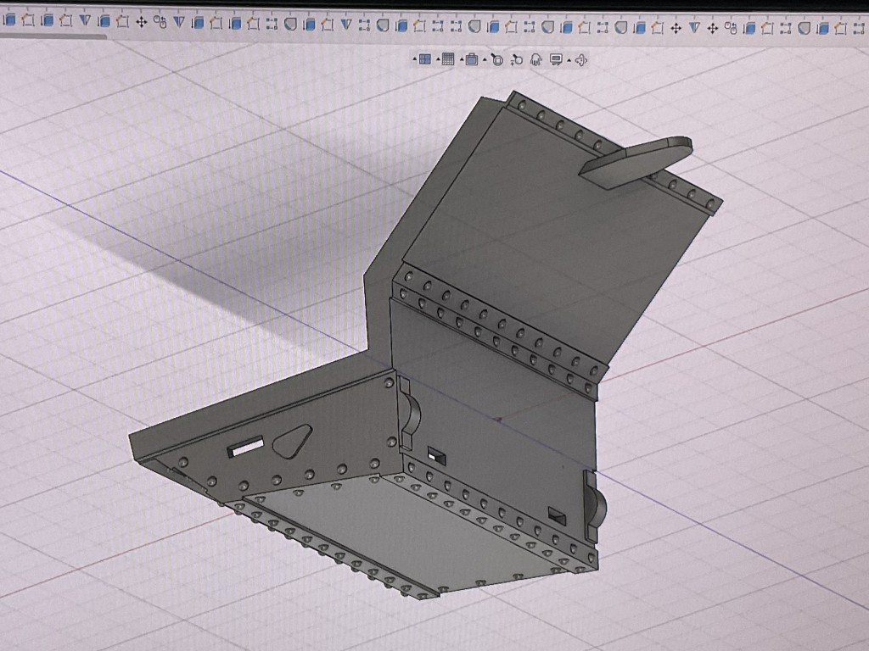Click the Zoom Window magnifier icon
869x651 pixels.
coord(496,60)
